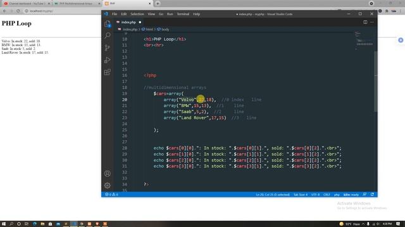Open the Run and Debug view
The height and width of the screenshot is (227, 405).
click(108, 60)
